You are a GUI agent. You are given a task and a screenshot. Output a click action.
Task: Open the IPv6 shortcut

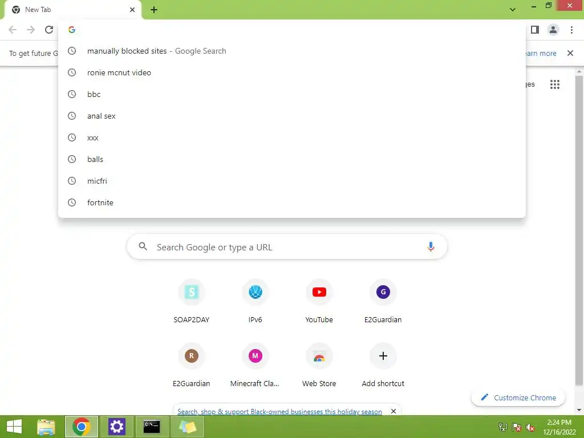255,300
